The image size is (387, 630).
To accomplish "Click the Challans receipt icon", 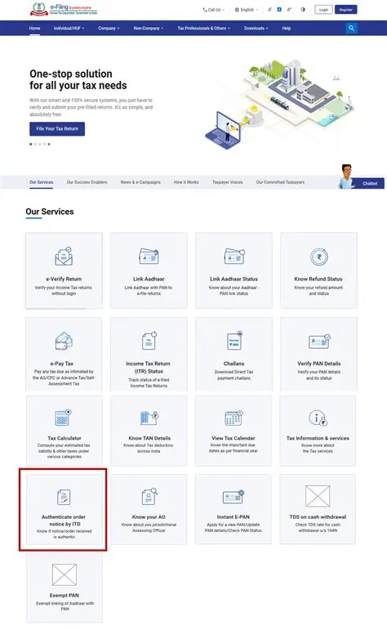I will pyautogui.click(x=234, y=341).
